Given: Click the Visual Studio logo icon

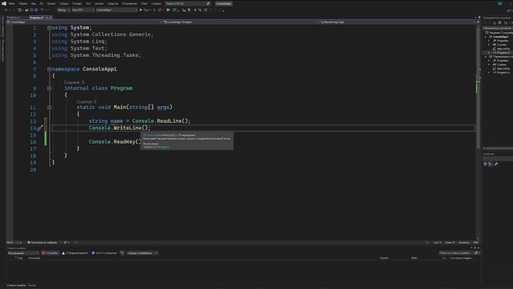Looking at the screenshot, I should [4, 3].
